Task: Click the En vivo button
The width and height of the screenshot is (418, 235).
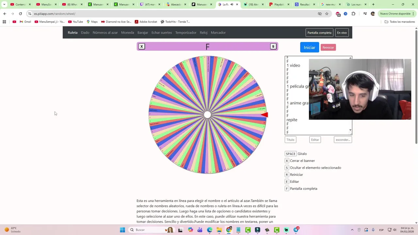Action: (342, 33)
